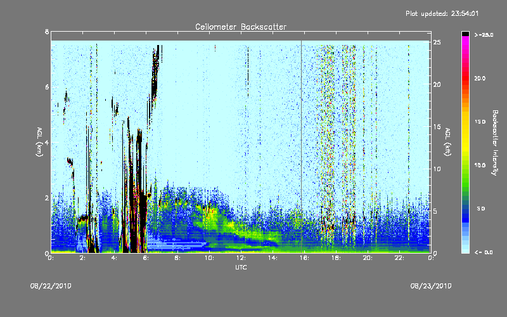
Task: Click the small black cloud near 6 km at 1 UTC
Action: [x=67, y=97]
